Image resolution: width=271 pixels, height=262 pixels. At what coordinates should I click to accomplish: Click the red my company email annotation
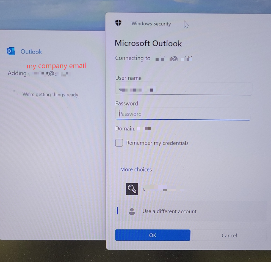pyautogui.click(x=56, y=66)
